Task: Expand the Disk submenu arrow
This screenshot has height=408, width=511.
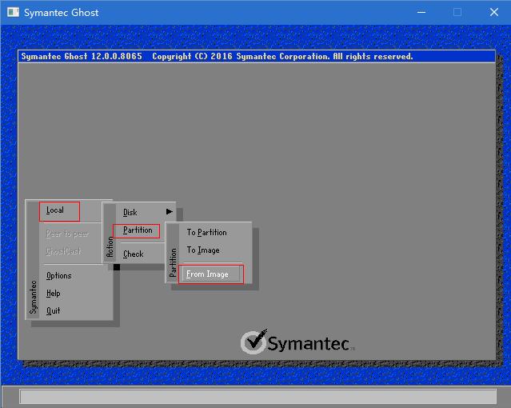Action: click(x=170, y=212)
